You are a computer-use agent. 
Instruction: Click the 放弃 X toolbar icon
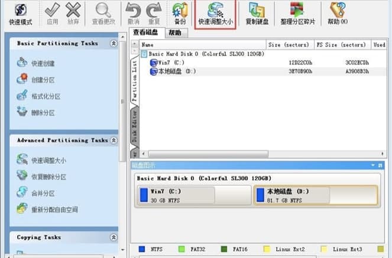[x=73, y=10]
